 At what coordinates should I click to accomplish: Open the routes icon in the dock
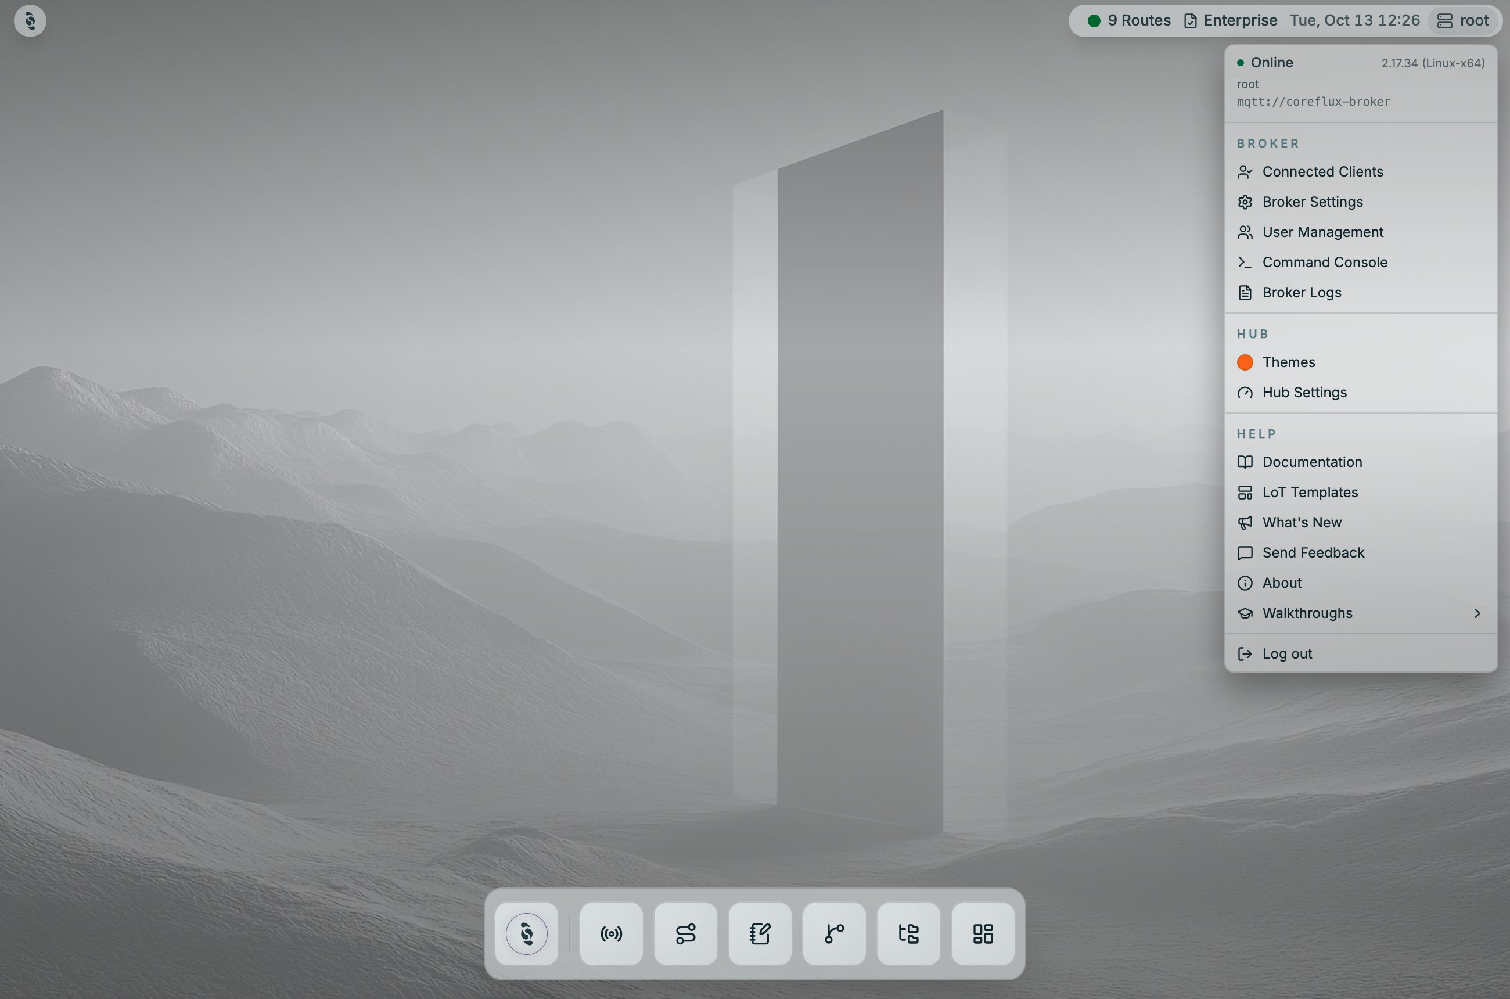(685, 934)
